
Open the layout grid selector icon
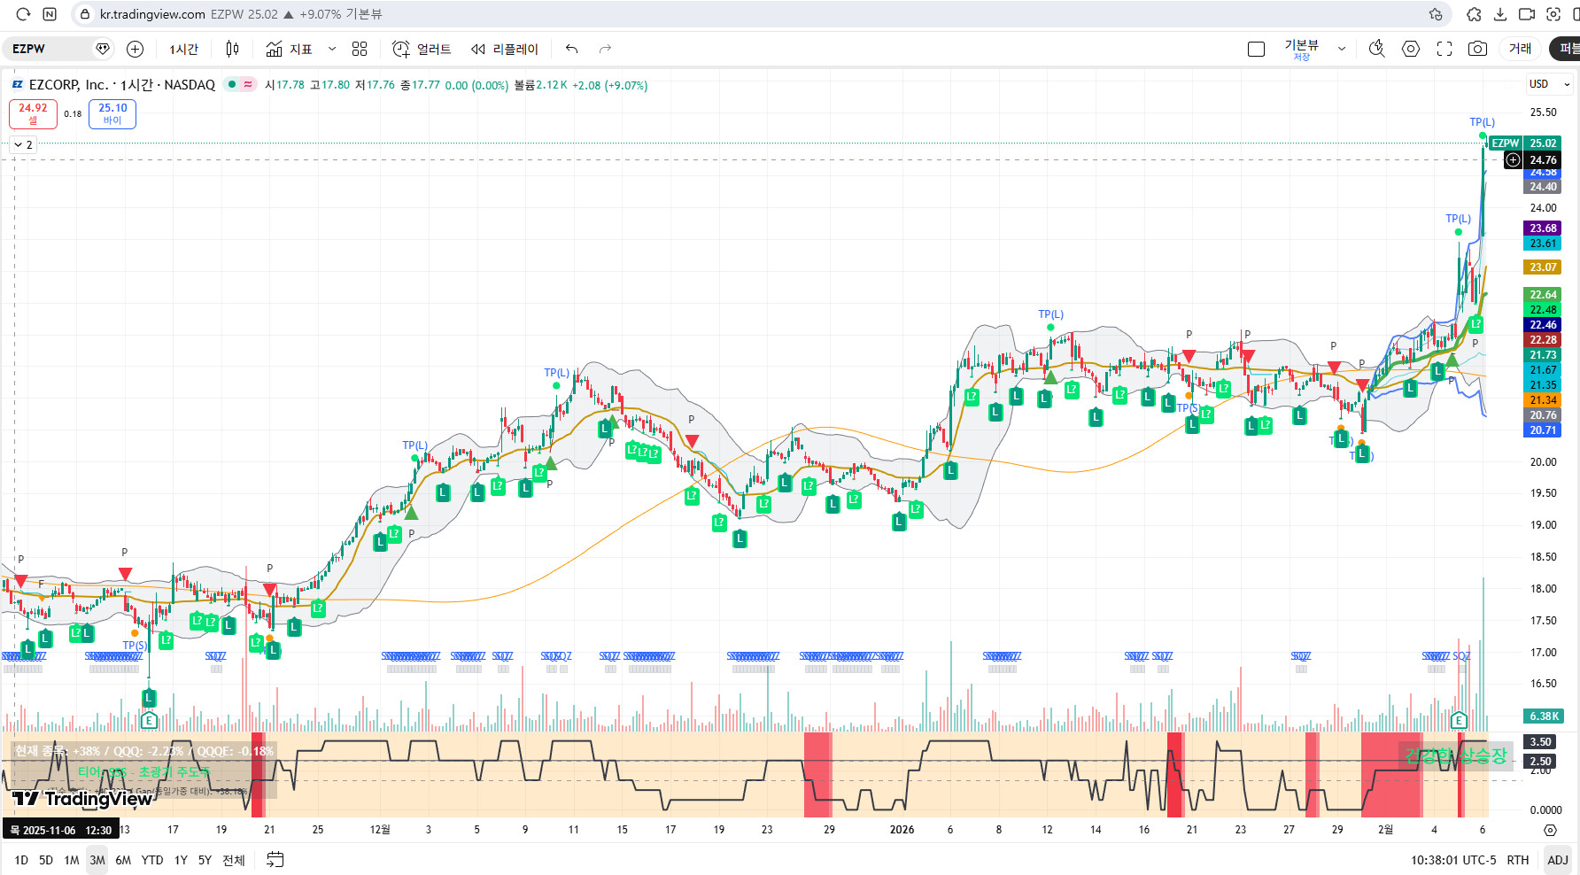[x=359, y=49]
